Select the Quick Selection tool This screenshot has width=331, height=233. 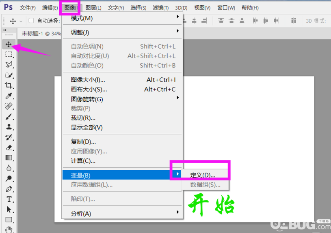9,75
